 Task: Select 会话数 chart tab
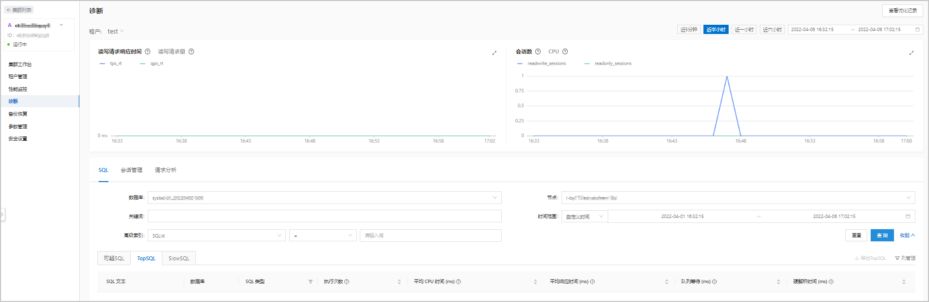pyautogui.click(x=524, y=51)
